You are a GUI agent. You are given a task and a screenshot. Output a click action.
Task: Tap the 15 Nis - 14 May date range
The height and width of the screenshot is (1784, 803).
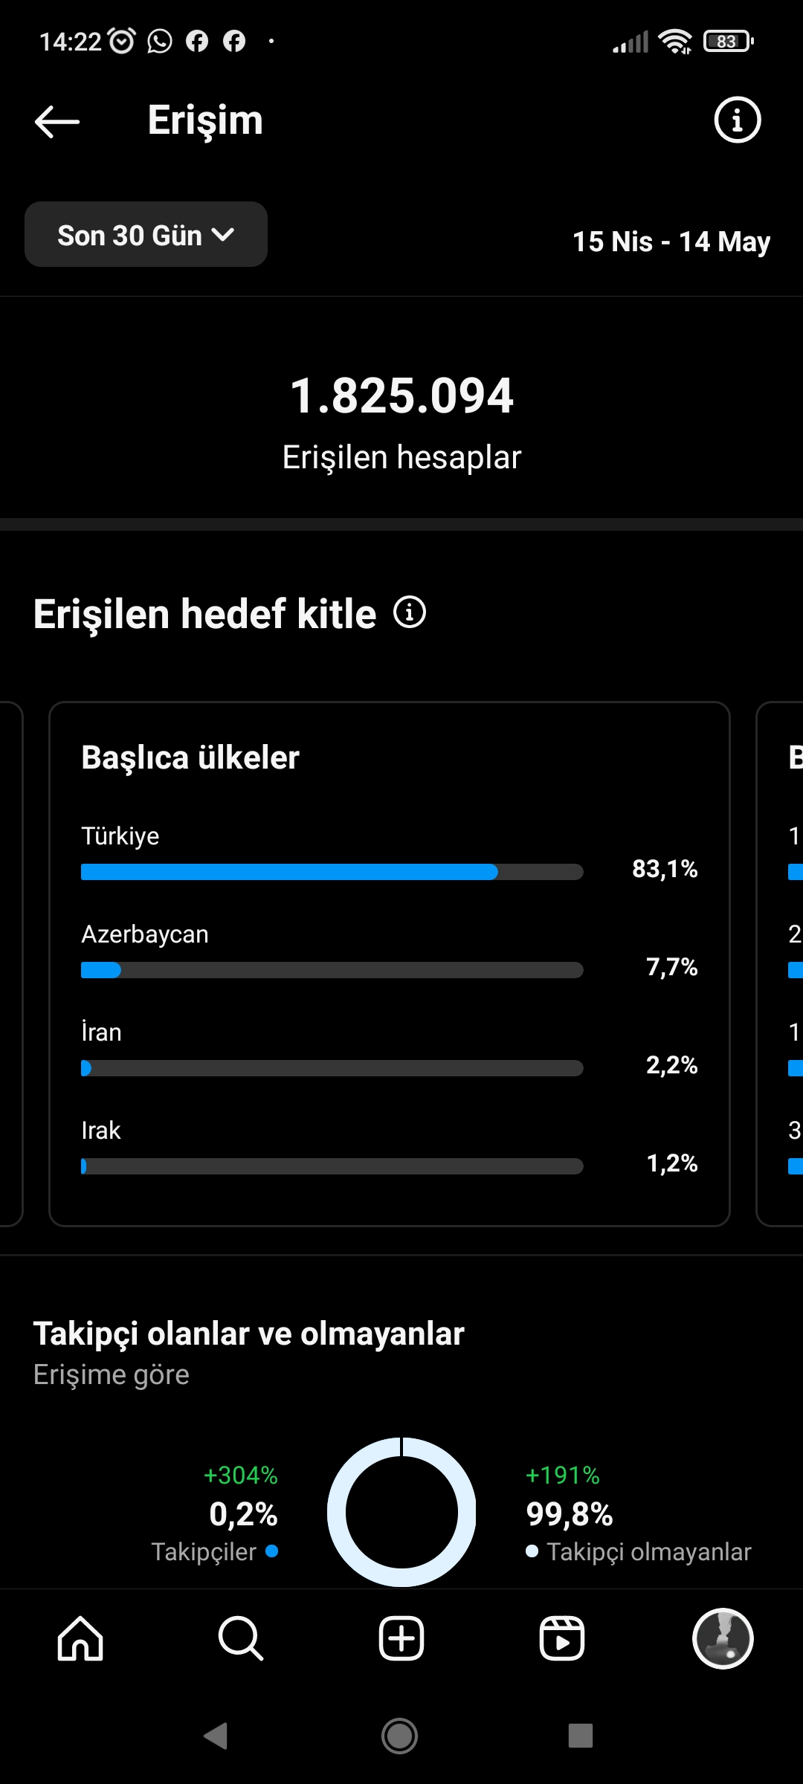pos(671,242)
